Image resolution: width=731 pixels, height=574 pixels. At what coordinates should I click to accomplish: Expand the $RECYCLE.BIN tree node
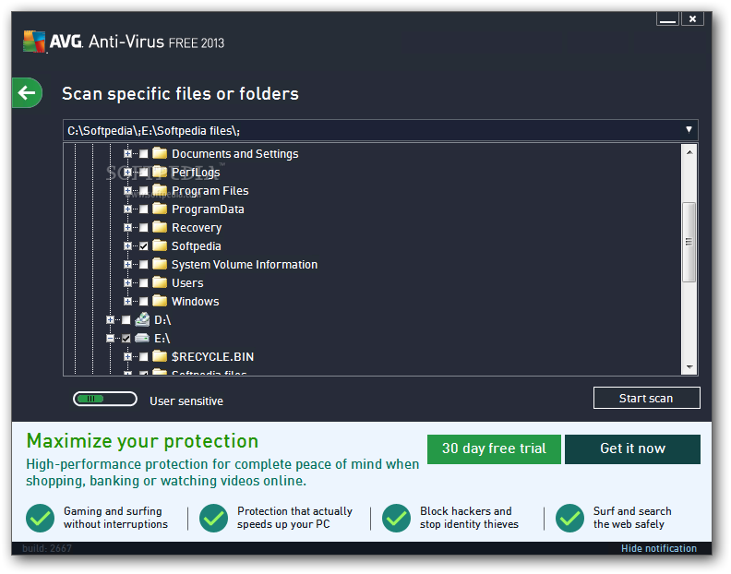point(127,357)
